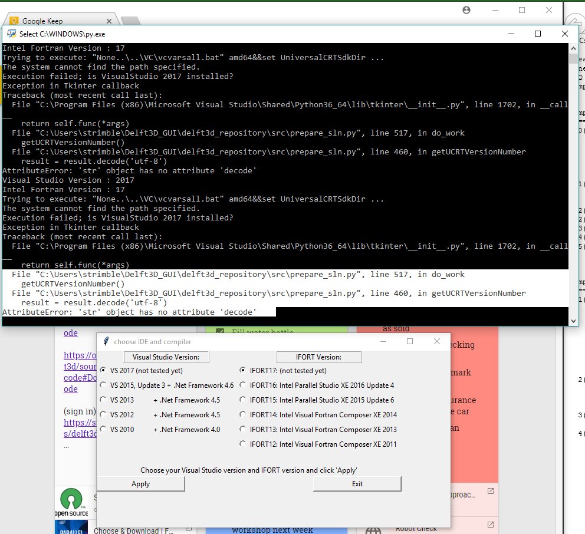Click 'Visual Studio Version : 2017' console line
585x534 pixels.
pyautogui.click(x=68, y=180)
